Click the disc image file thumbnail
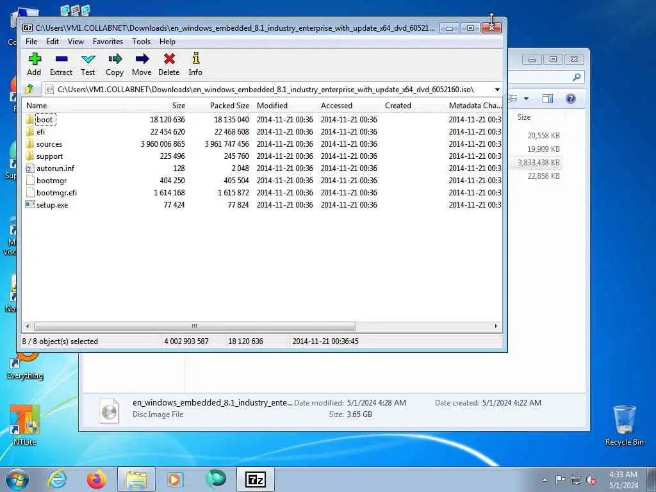 [x=109, y=411]
